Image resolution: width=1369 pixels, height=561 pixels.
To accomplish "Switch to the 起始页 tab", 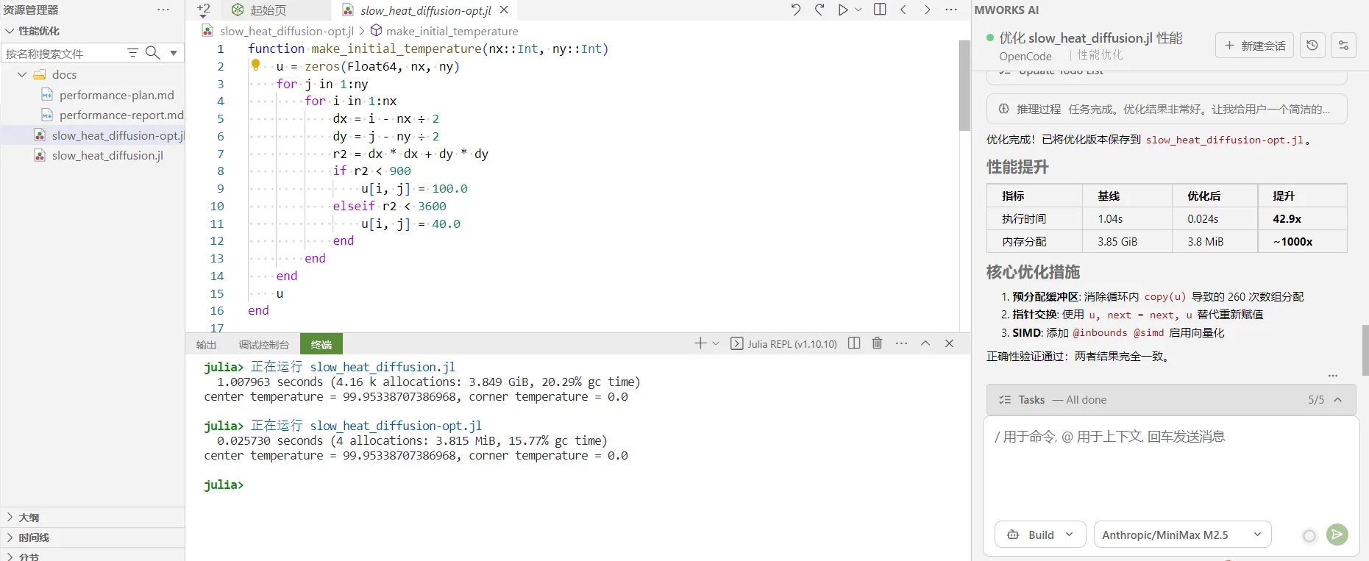I will 268,10.
